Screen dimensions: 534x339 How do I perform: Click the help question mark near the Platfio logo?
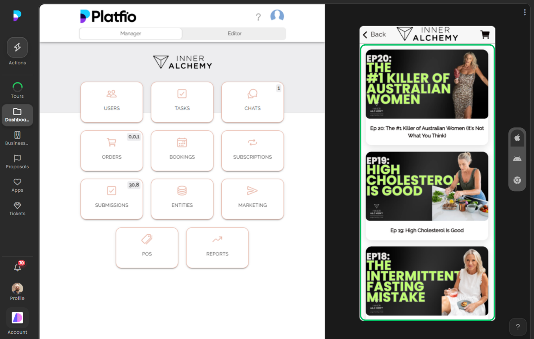(258, 17)
